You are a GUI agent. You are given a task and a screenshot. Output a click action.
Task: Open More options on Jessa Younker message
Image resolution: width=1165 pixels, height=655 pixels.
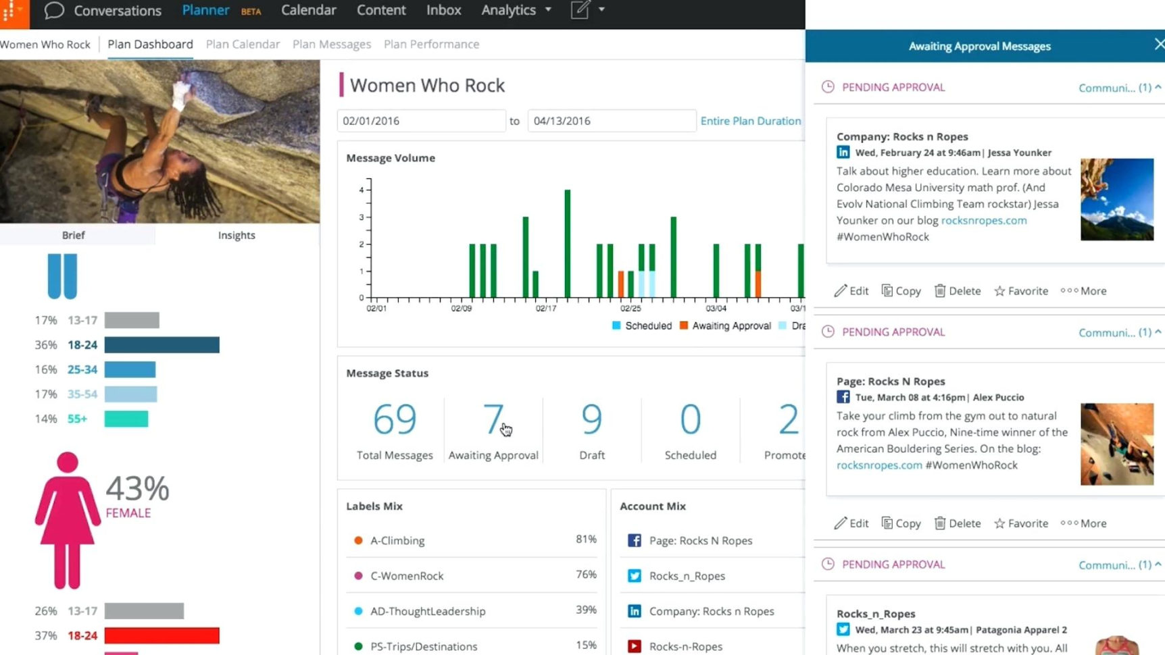(x=1083, y=291)
